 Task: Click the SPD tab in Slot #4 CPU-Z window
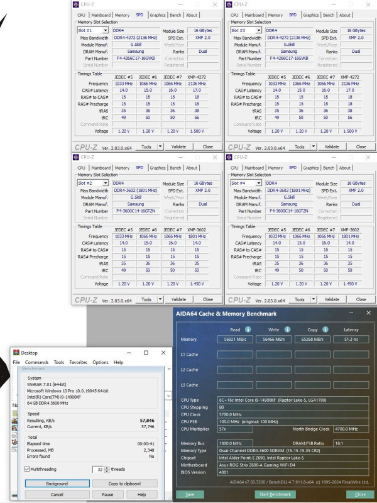click(x=293, y=167)
